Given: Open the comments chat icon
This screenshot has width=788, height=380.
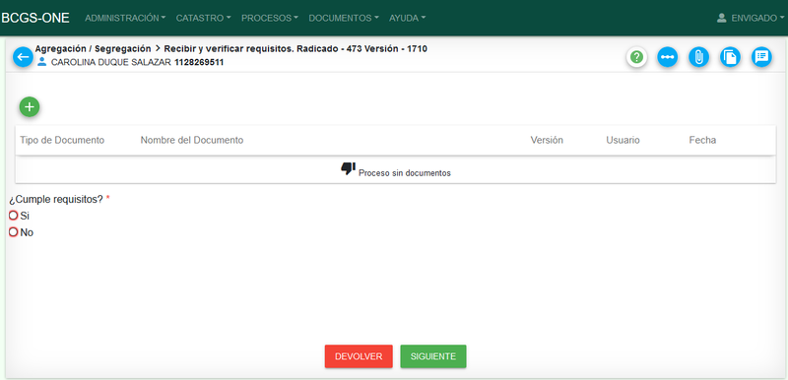Looking at the screenshot, I should pyautogui.click(x=761, y=57).
